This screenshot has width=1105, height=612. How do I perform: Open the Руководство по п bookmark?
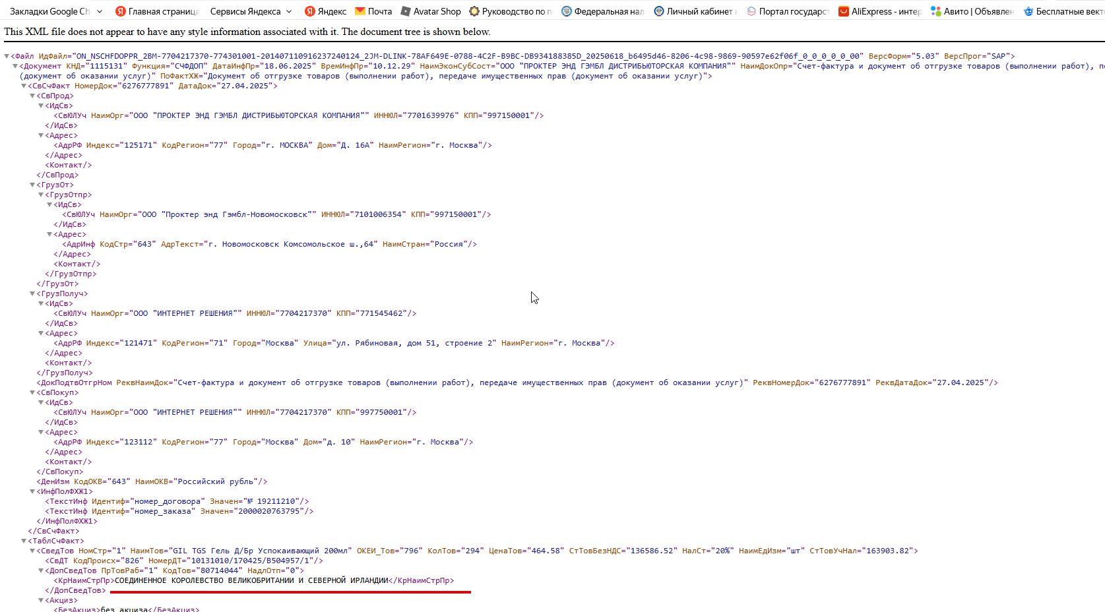511,11
